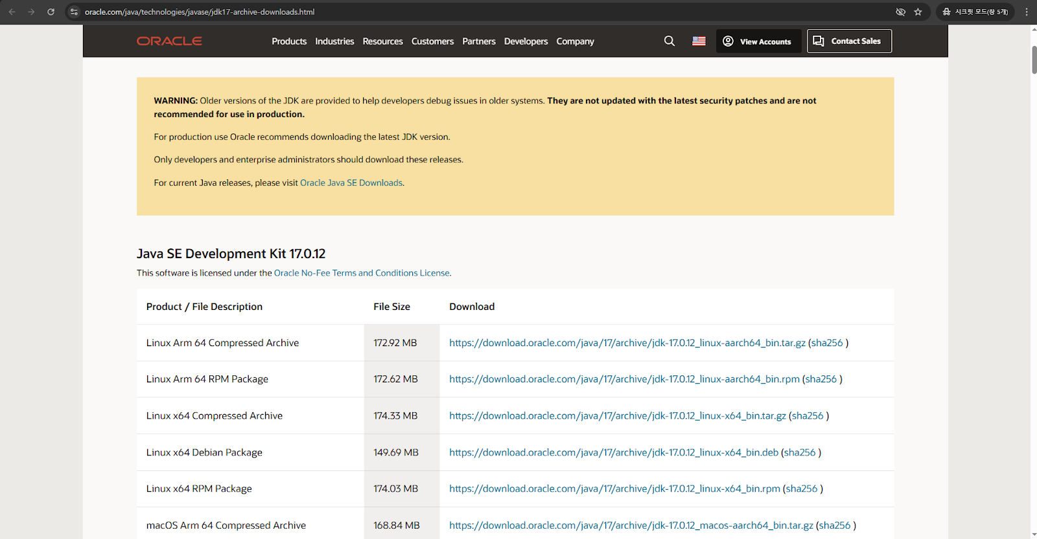Select the 'Linux Arm 64 Compressed Archive' text
The image size is (1037, 539).
(222, 343)
